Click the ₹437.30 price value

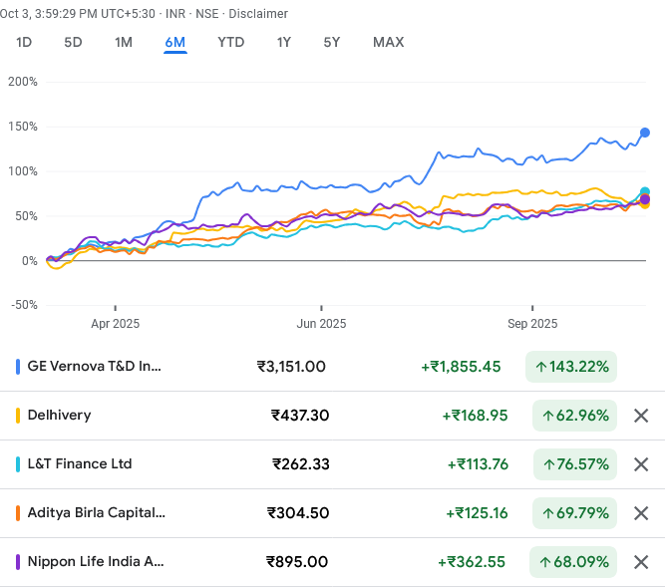click(x=300, y=416)
